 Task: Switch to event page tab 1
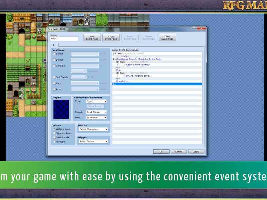point(54,45)
